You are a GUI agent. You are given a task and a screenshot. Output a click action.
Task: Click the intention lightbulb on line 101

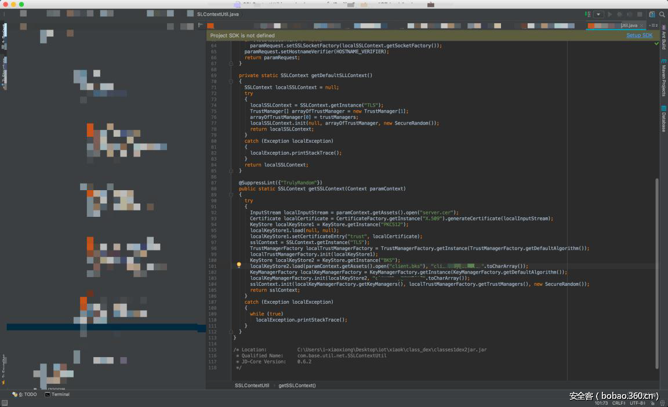tap(238, 266)
